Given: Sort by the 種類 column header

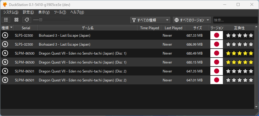Looking at the screenshot, I should (x=7, y=28).
